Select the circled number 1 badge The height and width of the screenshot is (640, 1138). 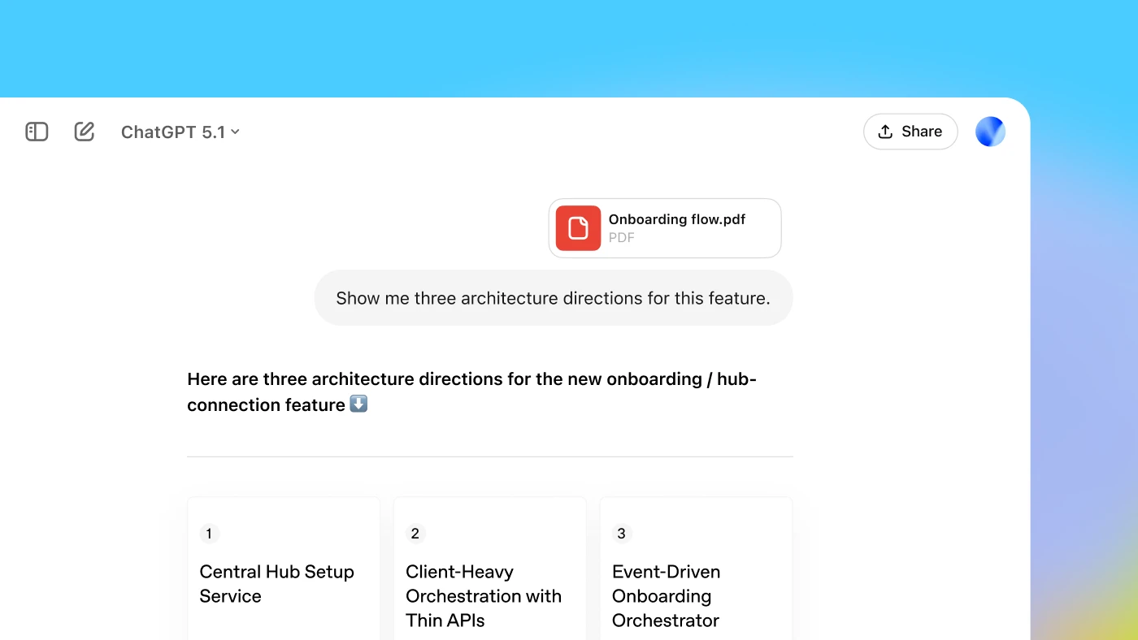pyautogui.click(x=209, y=534)
